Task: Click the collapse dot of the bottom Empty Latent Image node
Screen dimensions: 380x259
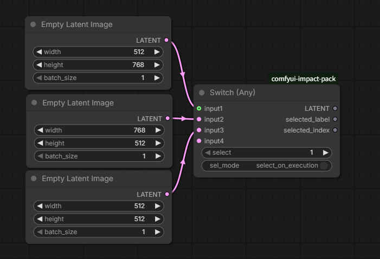Action: click(x=34, y=178)
